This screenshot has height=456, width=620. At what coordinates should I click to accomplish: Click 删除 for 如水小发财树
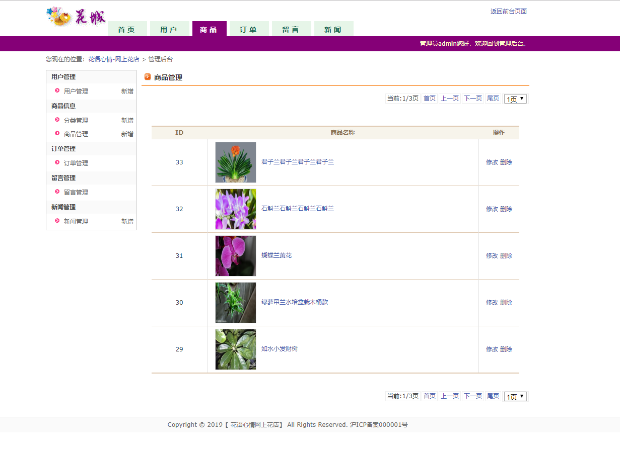tap(506, 349)
